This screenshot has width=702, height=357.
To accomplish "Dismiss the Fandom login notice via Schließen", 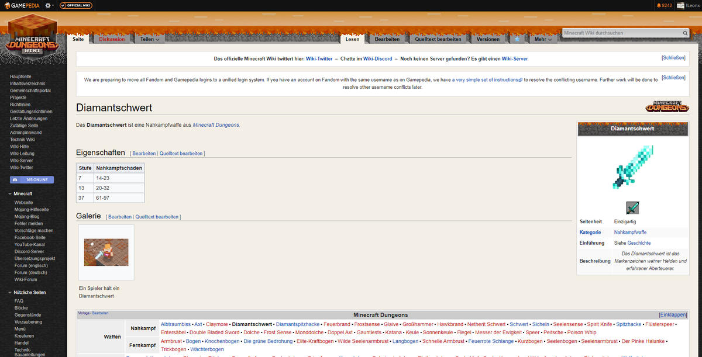I will pyautogui.click(x=672, y=77).
